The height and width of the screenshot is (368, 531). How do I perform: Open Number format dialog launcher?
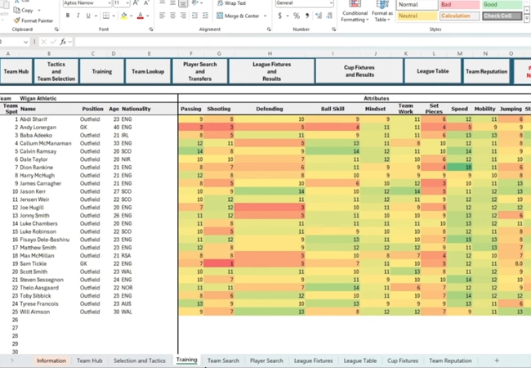333,29
